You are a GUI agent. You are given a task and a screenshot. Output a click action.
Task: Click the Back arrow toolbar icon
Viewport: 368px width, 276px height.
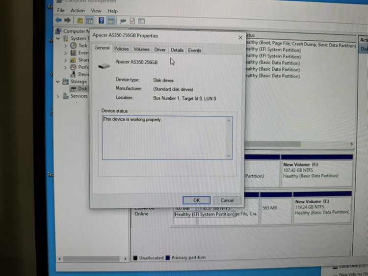[58, 20]
